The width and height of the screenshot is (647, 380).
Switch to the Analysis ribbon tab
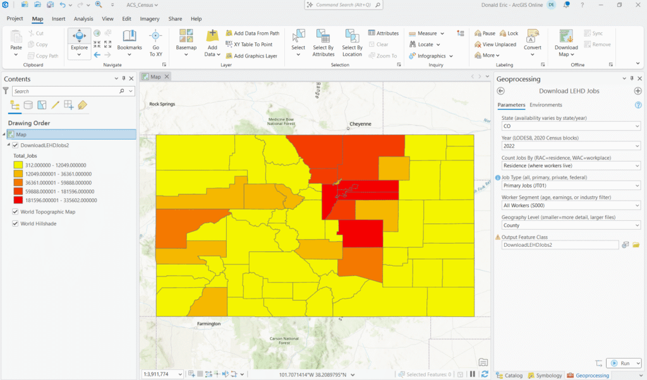83,19
